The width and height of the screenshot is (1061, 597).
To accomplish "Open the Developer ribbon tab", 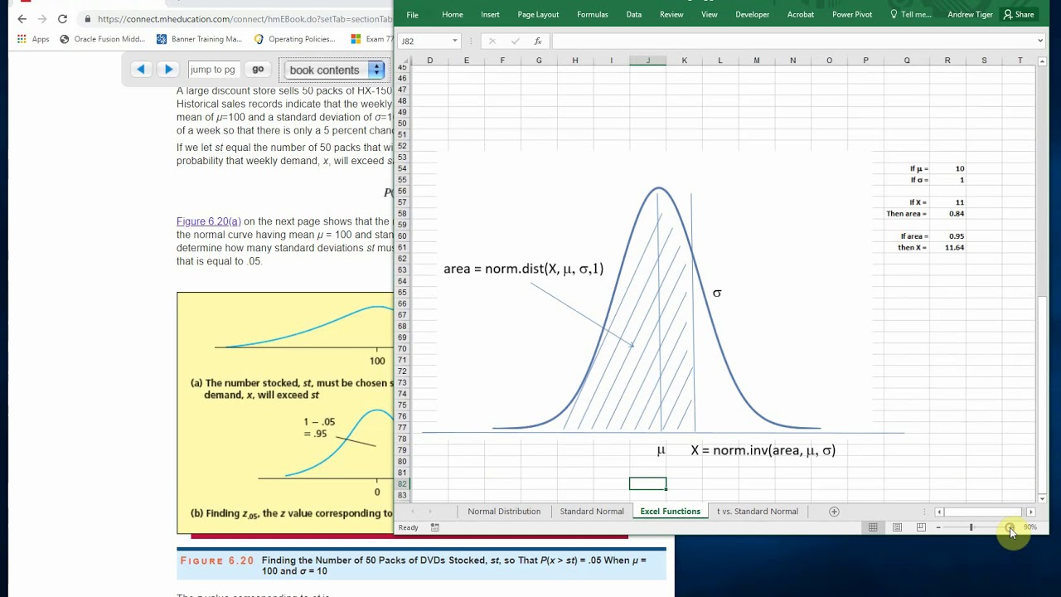I will [x=752, y=14].
